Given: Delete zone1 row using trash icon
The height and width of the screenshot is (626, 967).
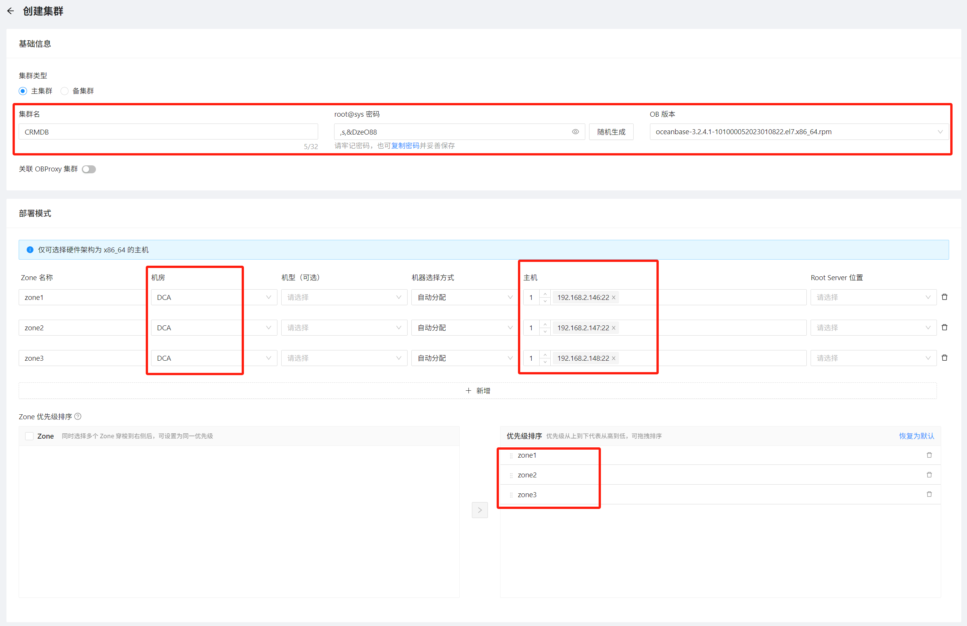Looking at the screenshot, I should coord(944,297).
